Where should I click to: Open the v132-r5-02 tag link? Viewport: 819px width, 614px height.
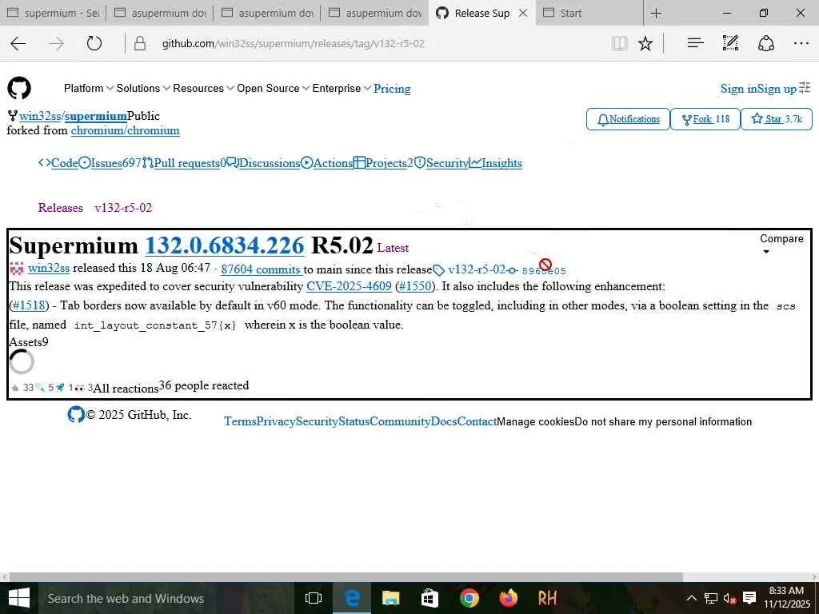[477, 269]
